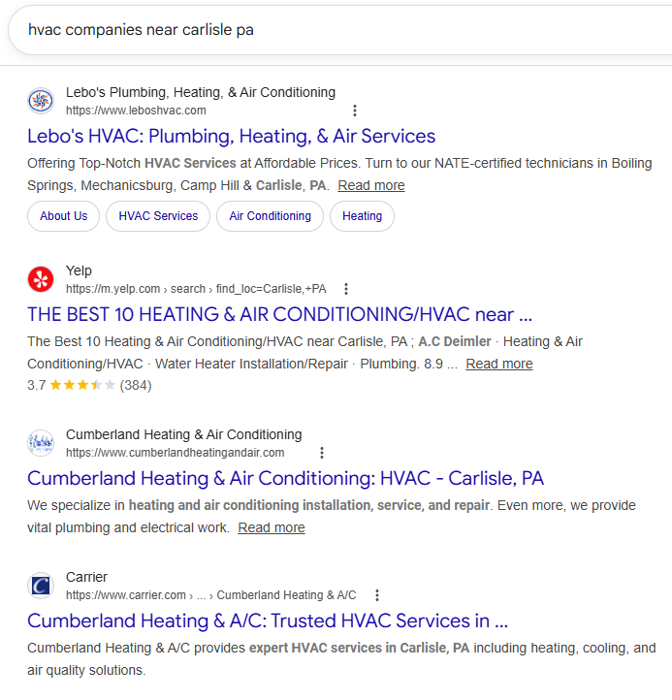Image resolution: width=672 pixels, height=700 pixels.
Task: Select the HVAC Services sitelink chip
Action: pyautogui.click(x=158, y=216)
